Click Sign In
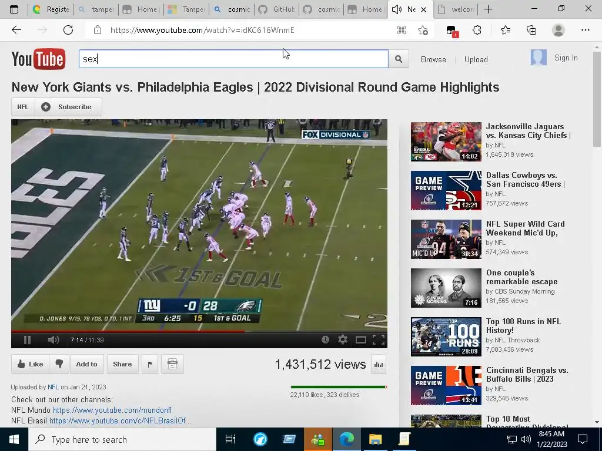This screenshot has height=451, width=602. 566,58
